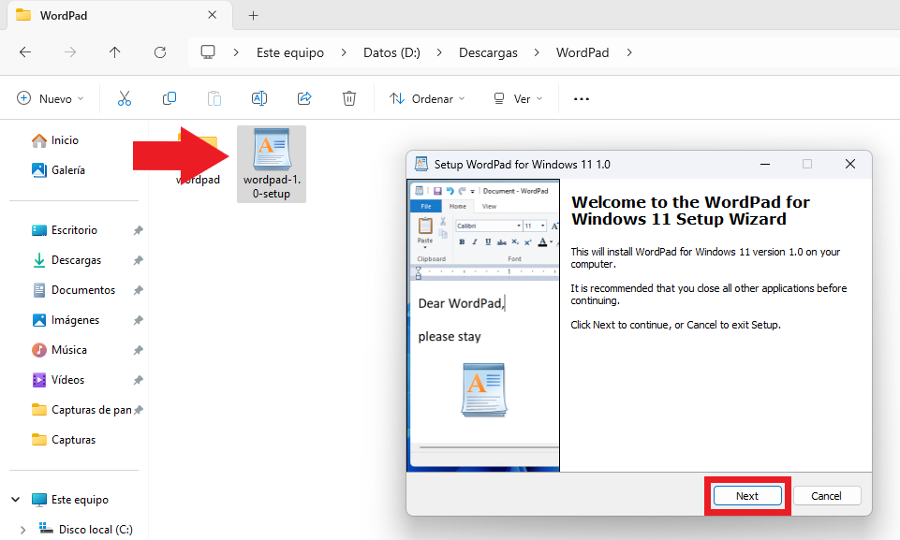Image resolution: width=900 pixels, height=540 pixels.
Task: Unpin Música from quick access
Action: coord(139,349)
